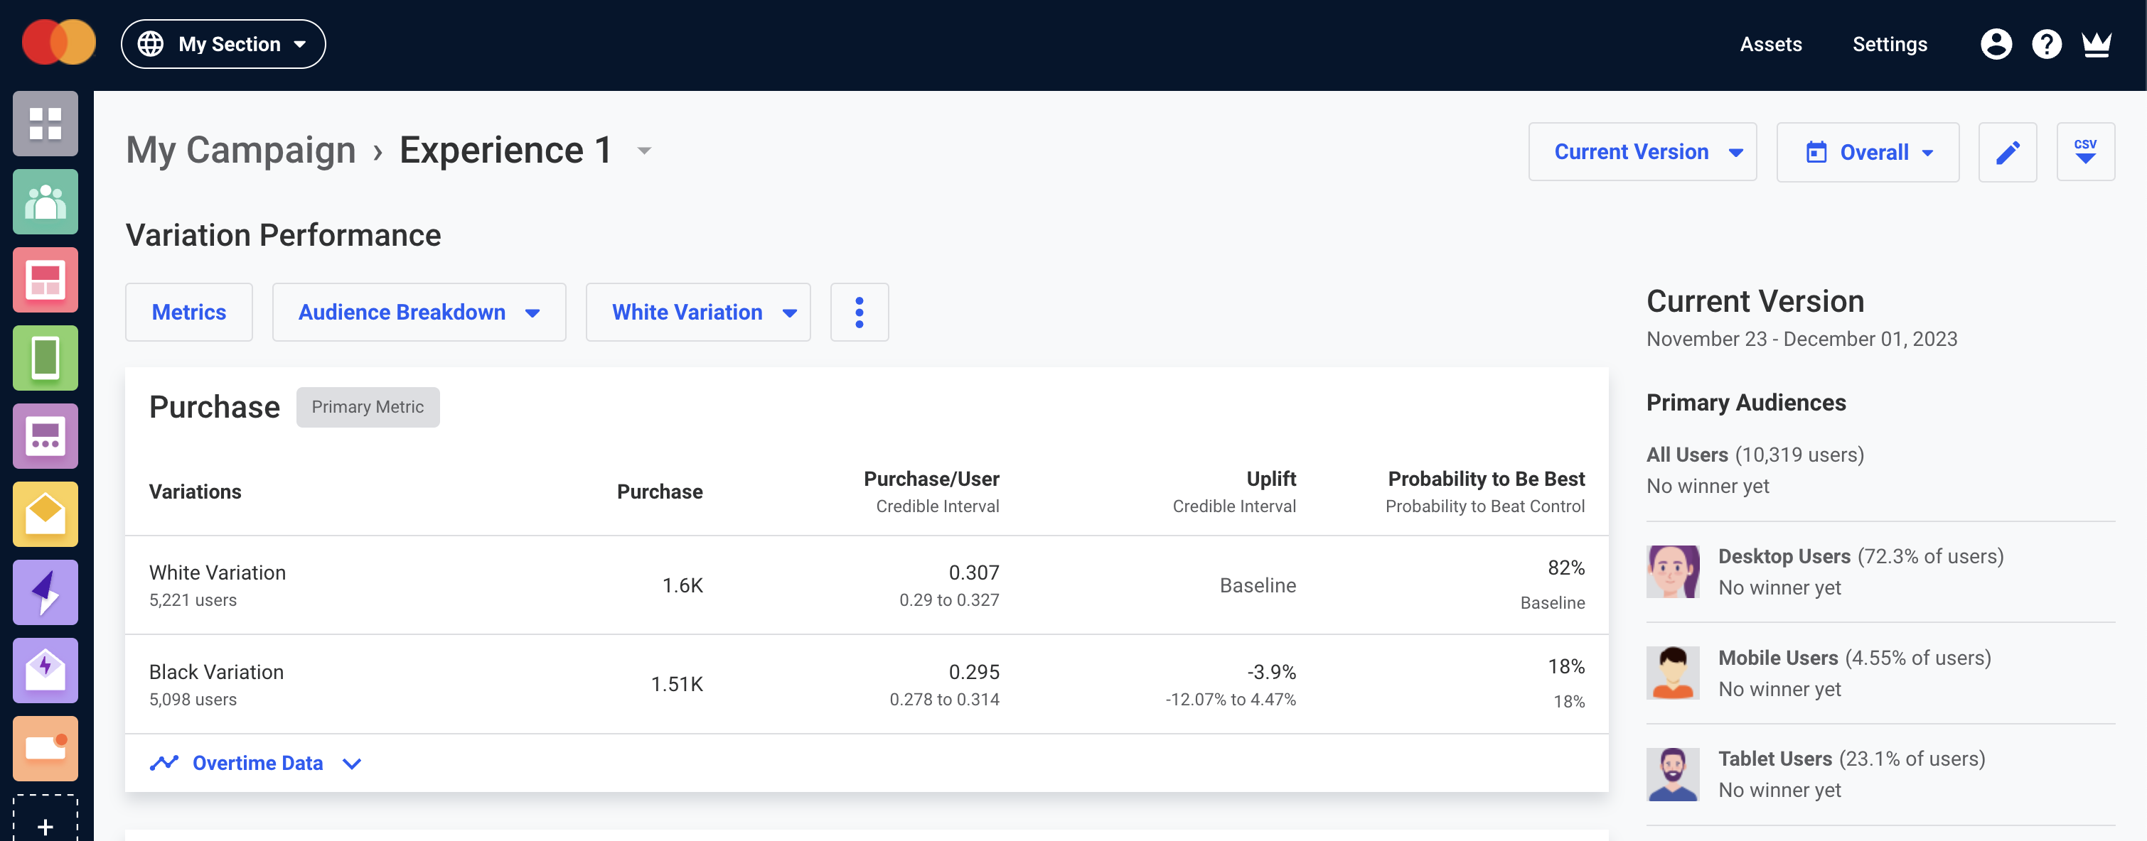This screenshot has height=841, width=2147.
Task: Click the 0.295 purchase per user value
Action: tap(973, 672)
